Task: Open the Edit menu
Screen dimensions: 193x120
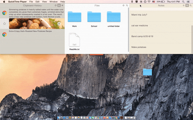Action: pos(37,2)
